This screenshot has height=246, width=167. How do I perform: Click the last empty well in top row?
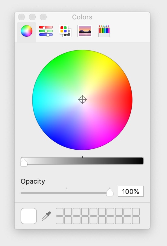coord(136,212)
